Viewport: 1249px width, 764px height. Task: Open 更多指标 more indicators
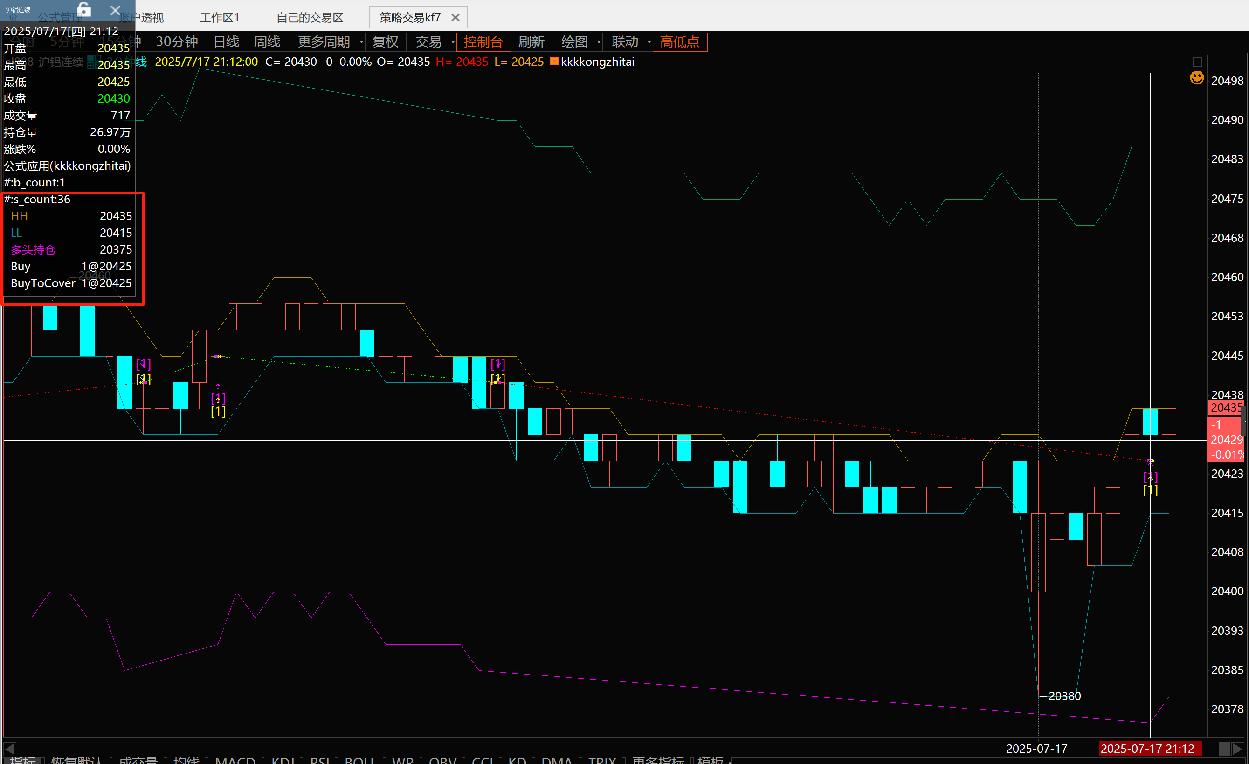point(658,760)
